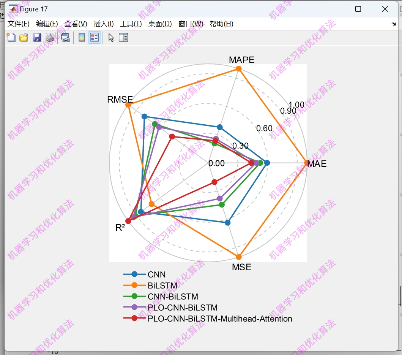Click the MAPE axis label
402x355 pixels.
pos(241,60)
